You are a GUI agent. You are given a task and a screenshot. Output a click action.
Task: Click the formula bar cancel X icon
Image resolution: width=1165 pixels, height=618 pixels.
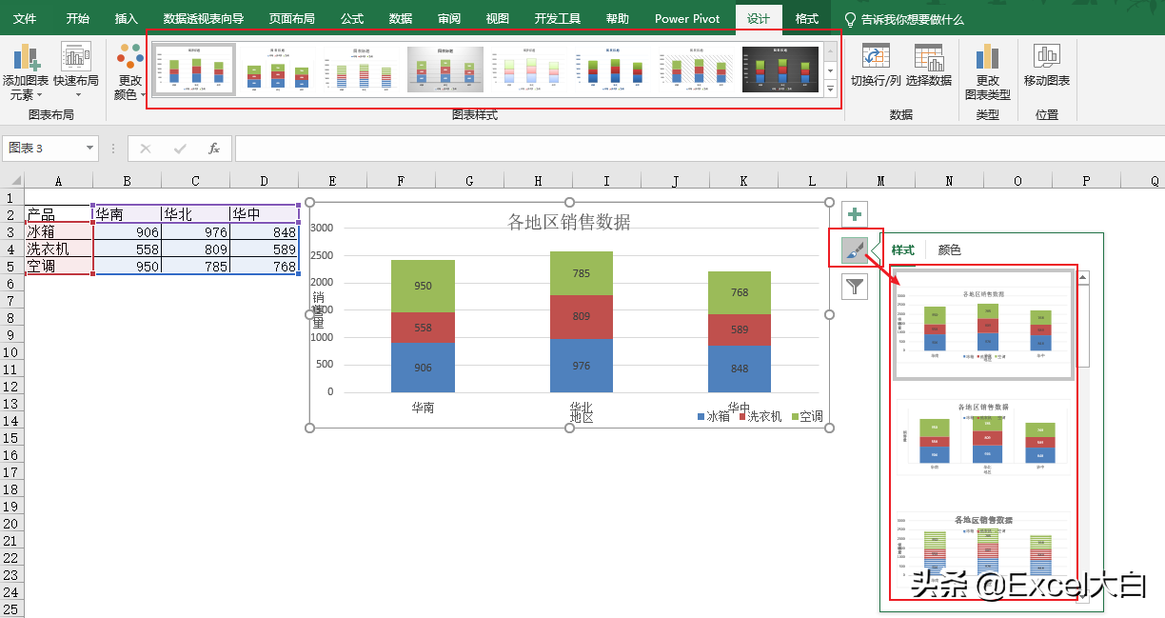[x=146, y=149]
